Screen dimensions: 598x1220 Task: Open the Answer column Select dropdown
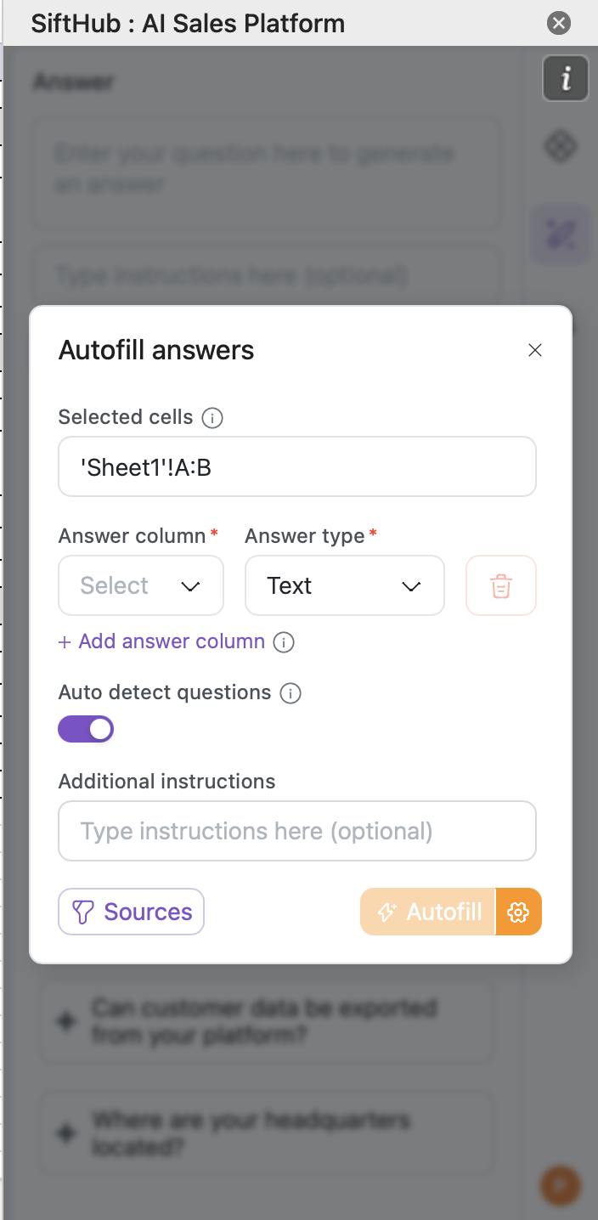[x=141, y=585]
